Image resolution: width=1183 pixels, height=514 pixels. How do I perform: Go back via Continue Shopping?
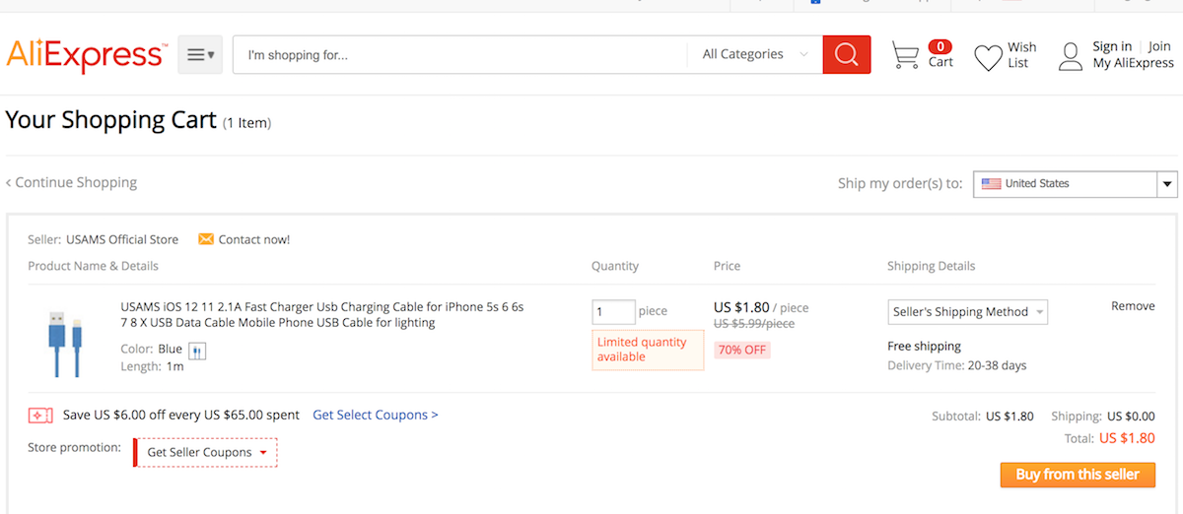click(72, 182)
